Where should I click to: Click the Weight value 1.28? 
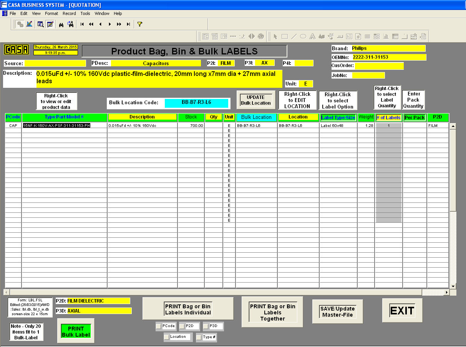point(366,125)
